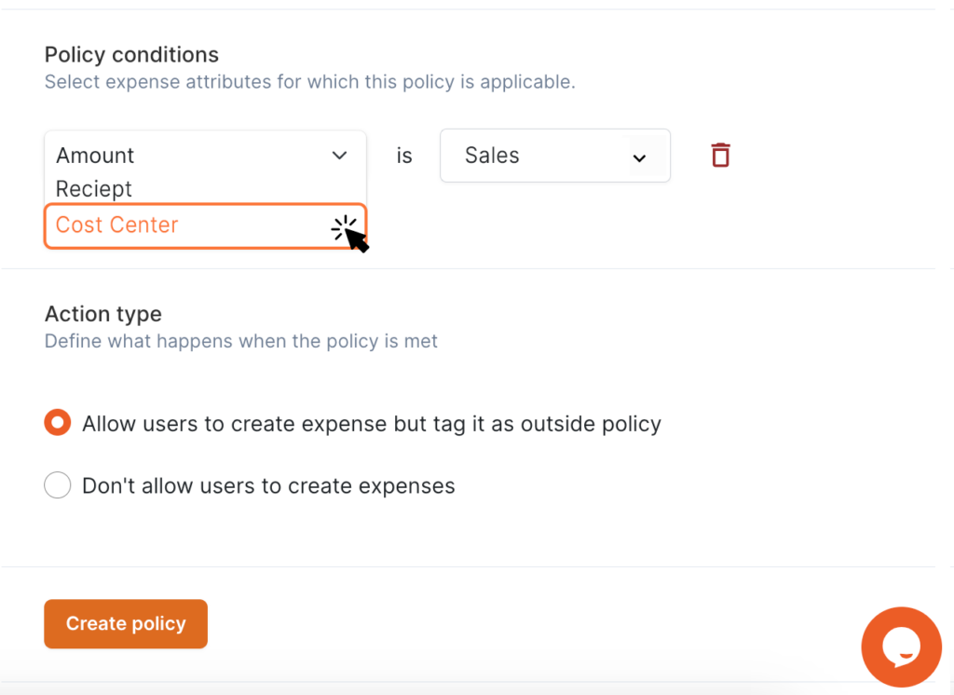Select "Allow users to create expense" radio option

[x=57, y=422]
